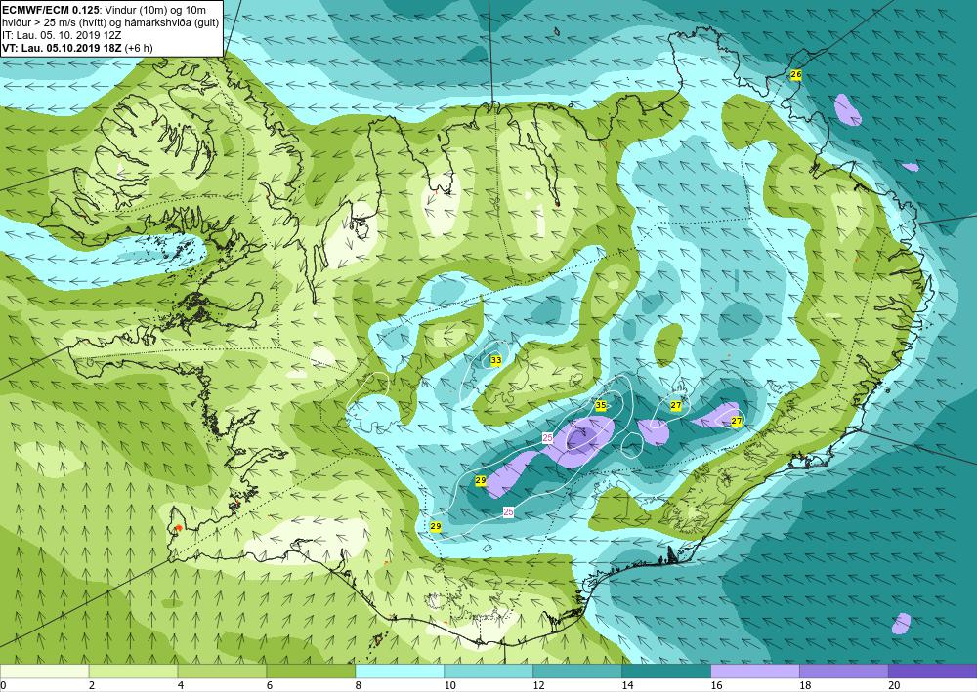The height and width of the screenshot is (692, 977).
Task: Click the purple swatch between 18 and 20
Action: coord(844,672)
